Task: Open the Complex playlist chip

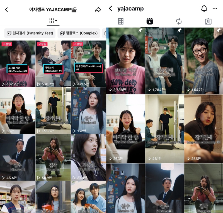Action: click(x=79, y=33)
